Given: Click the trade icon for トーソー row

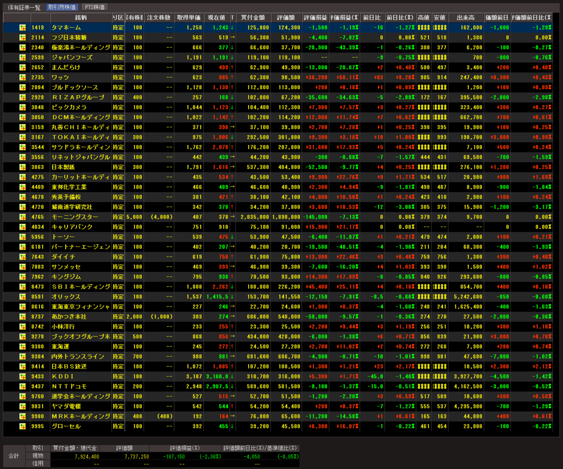Looking at the screenshot, I should [x=23, y=237].
